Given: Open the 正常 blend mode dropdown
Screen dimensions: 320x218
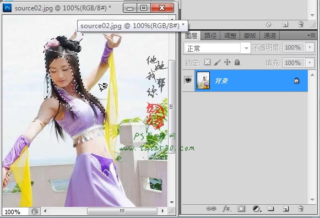Looking at the screenshot, I should [217, 48].
